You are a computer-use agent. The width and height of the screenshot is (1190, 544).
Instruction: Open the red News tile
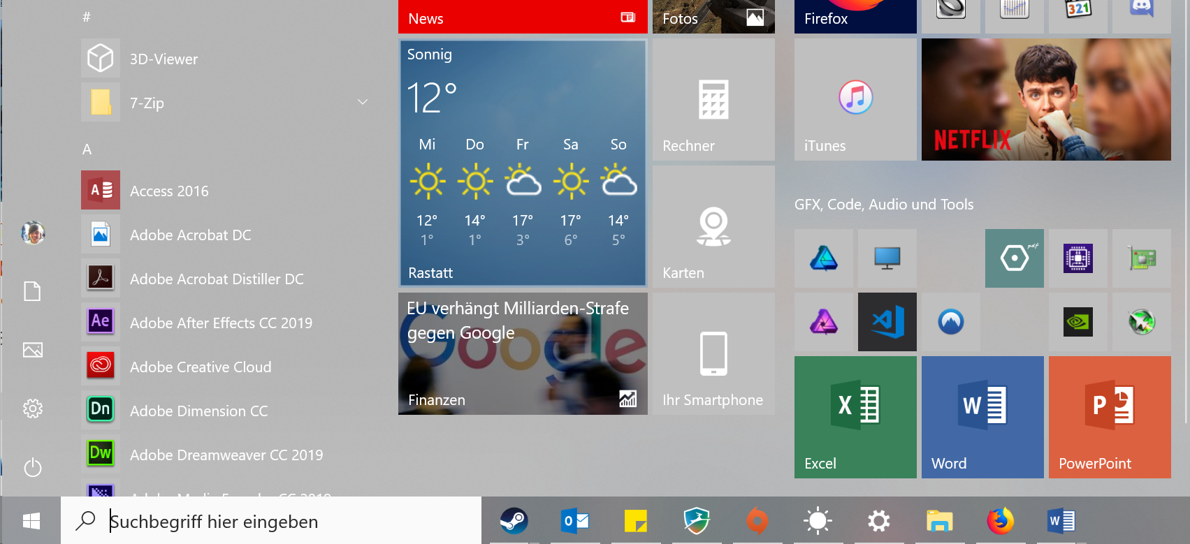coord(523,17)
